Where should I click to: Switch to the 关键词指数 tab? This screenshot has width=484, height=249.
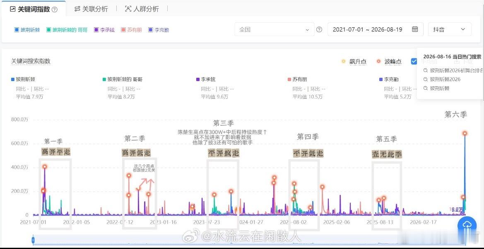tap(34, 9)
